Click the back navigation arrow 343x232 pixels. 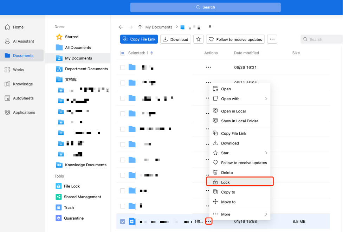121,27
